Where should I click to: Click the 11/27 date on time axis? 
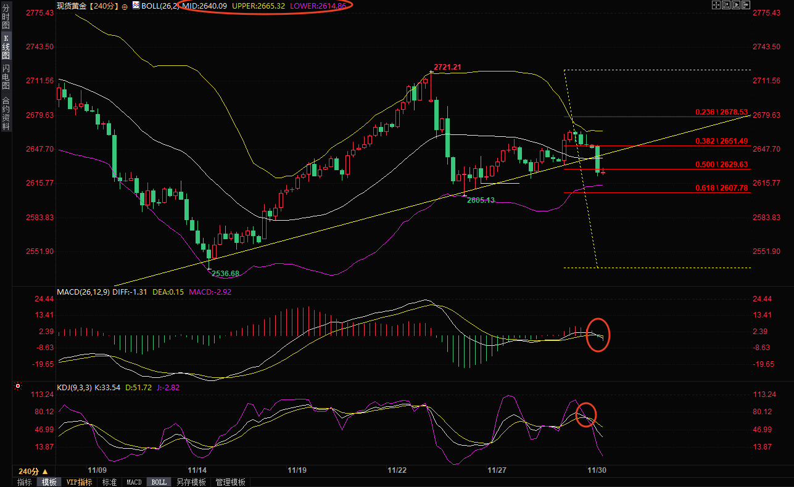(x=497, y=470)
